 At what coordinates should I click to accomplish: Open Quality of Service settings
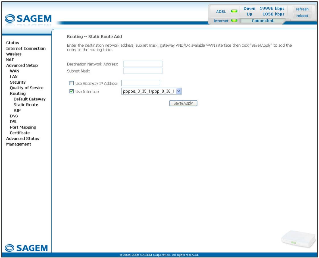point(27,88)
